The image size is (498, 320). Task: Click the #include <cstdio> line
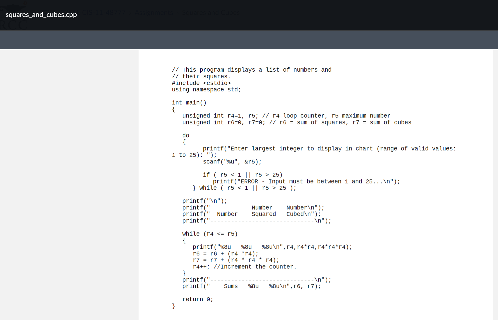click(x=201, y=83)
